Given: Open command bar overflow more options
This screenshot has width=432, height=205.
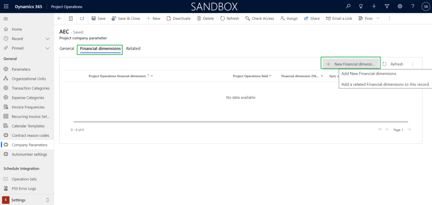Looking at the screenshot, I should [x=389, y=19].
